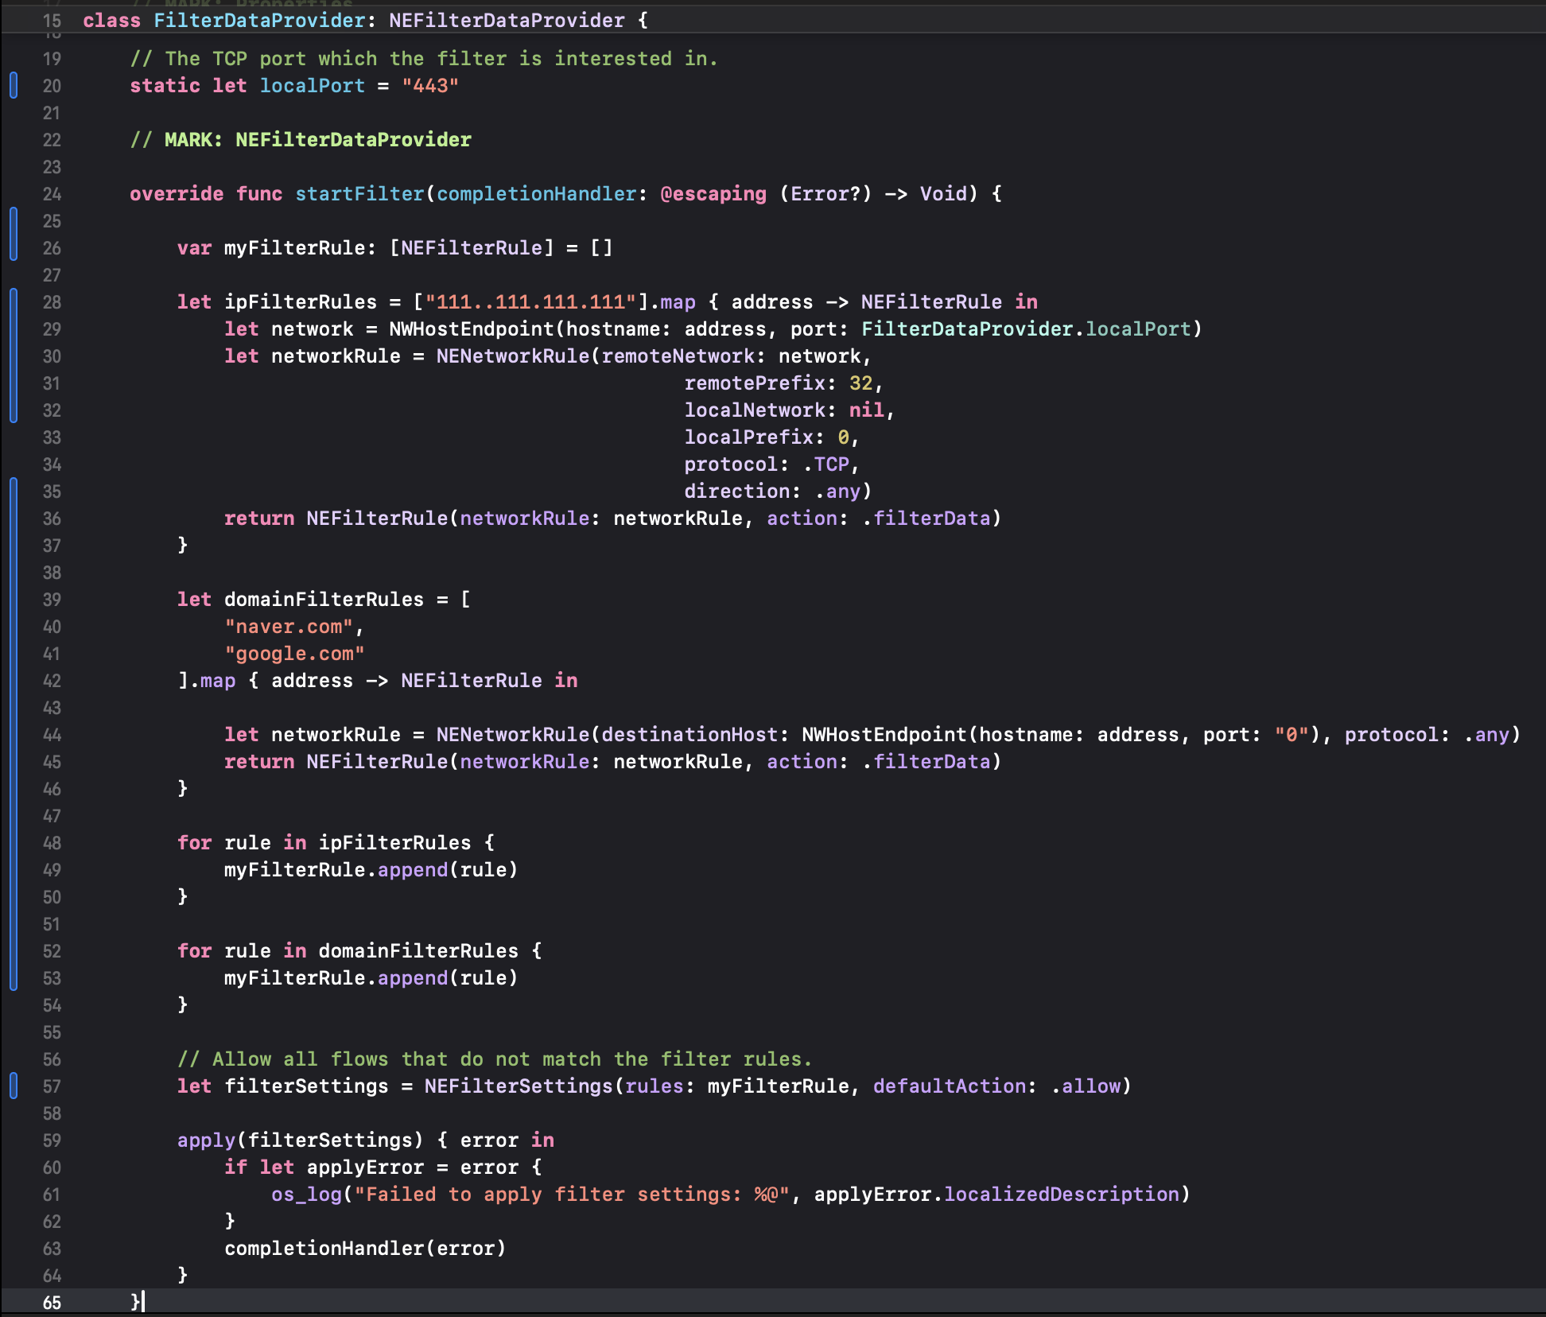
Task: Click the NEFilterSettings type name
Action: coord(518,1086)
